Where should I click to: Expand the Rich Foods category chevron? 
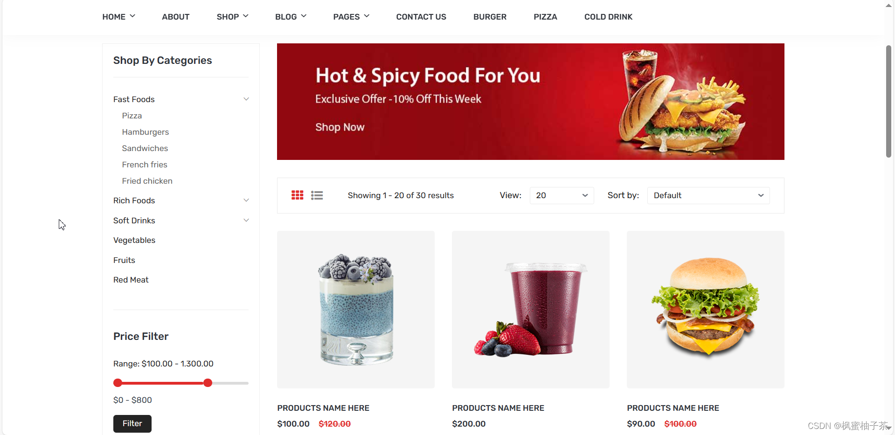246,200
